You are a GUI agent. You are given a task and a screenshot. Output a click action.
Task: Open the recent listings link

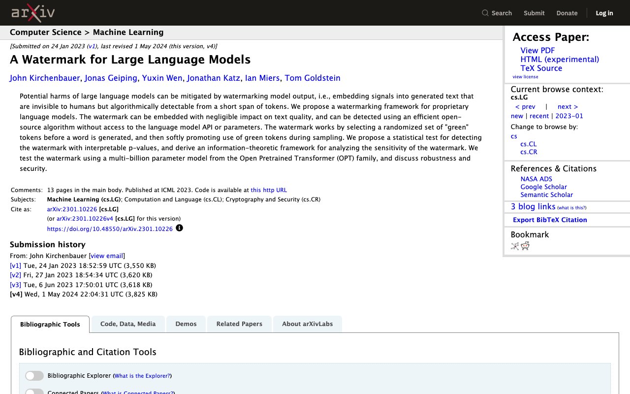539,116
